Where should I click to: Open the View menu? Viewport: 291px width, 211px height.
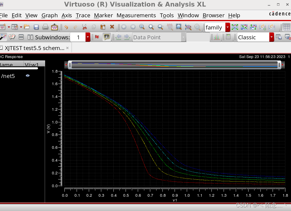31,15
